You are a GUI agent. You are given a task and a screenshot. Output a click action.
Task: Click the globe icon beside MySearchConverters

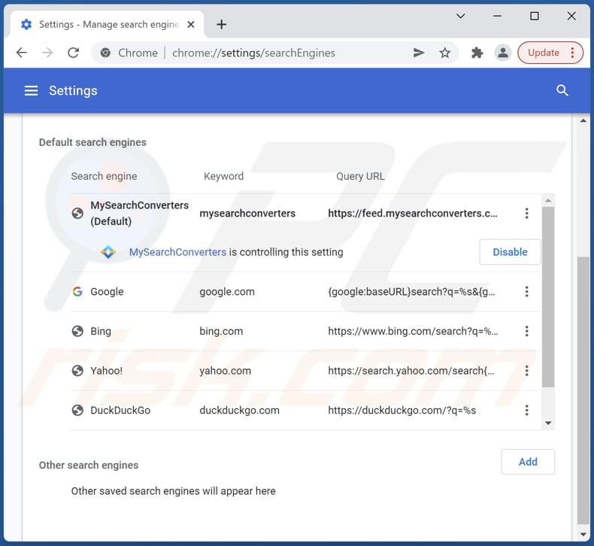pos(77,214)
